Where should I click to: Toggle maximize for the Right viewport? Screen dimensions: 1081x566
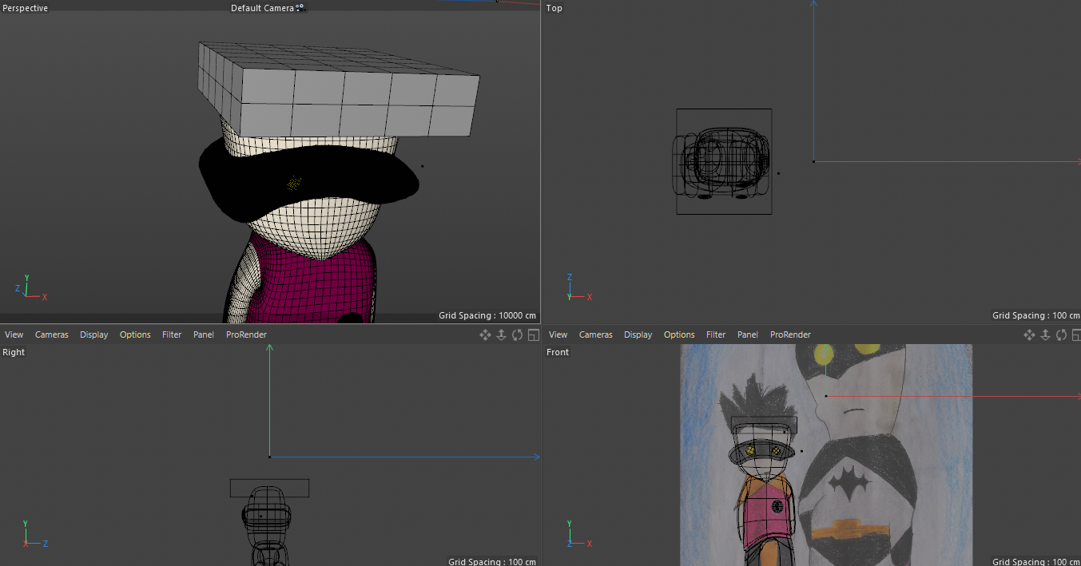point(534,335)
